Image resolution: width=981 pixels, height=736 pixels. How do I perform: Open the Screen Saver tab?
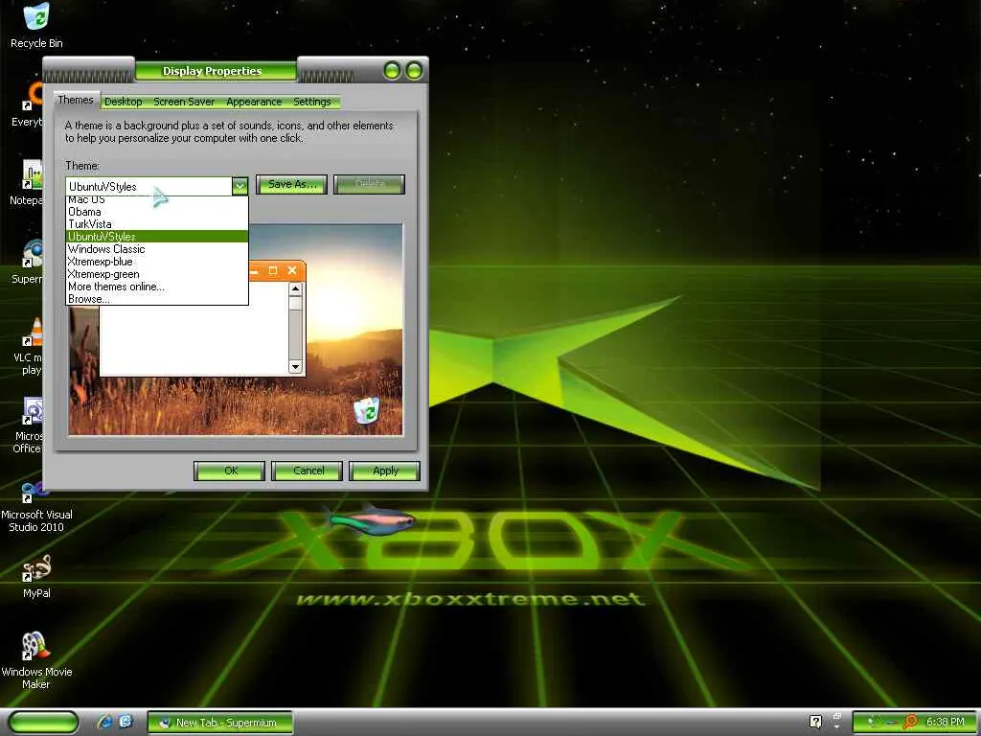(184, 102)
